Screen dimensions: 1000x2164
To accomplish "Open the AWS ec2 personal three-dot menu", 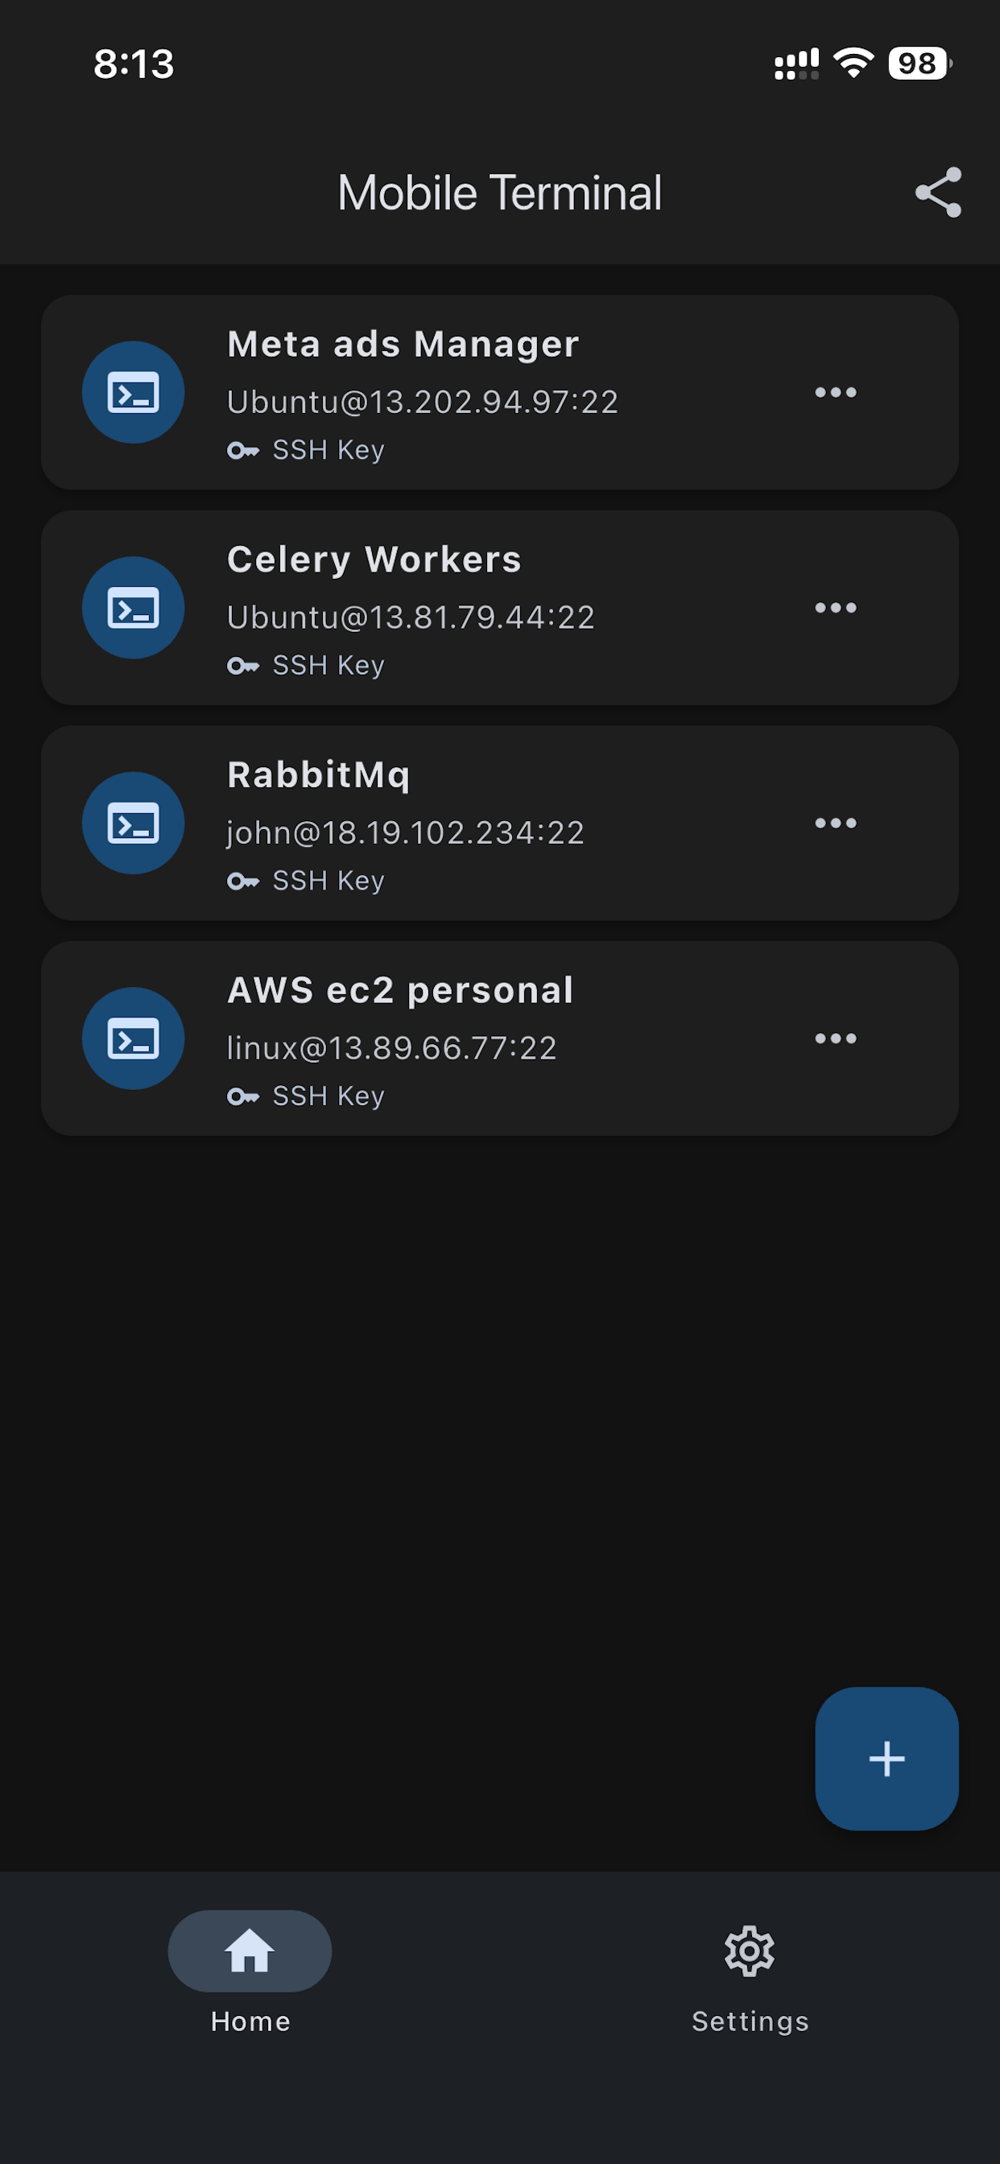I will [x=836, y=1039].
